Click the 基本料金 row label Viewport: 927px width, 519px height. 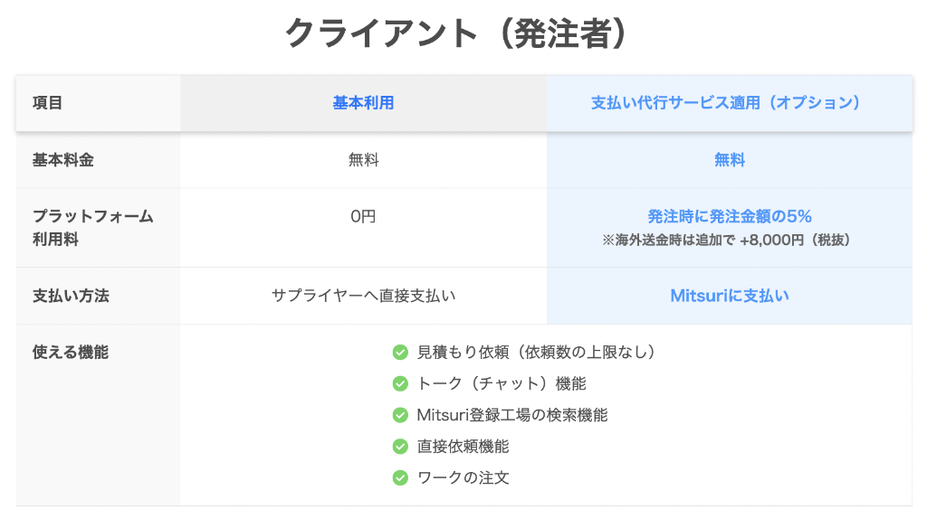click(x=63, y=160)
